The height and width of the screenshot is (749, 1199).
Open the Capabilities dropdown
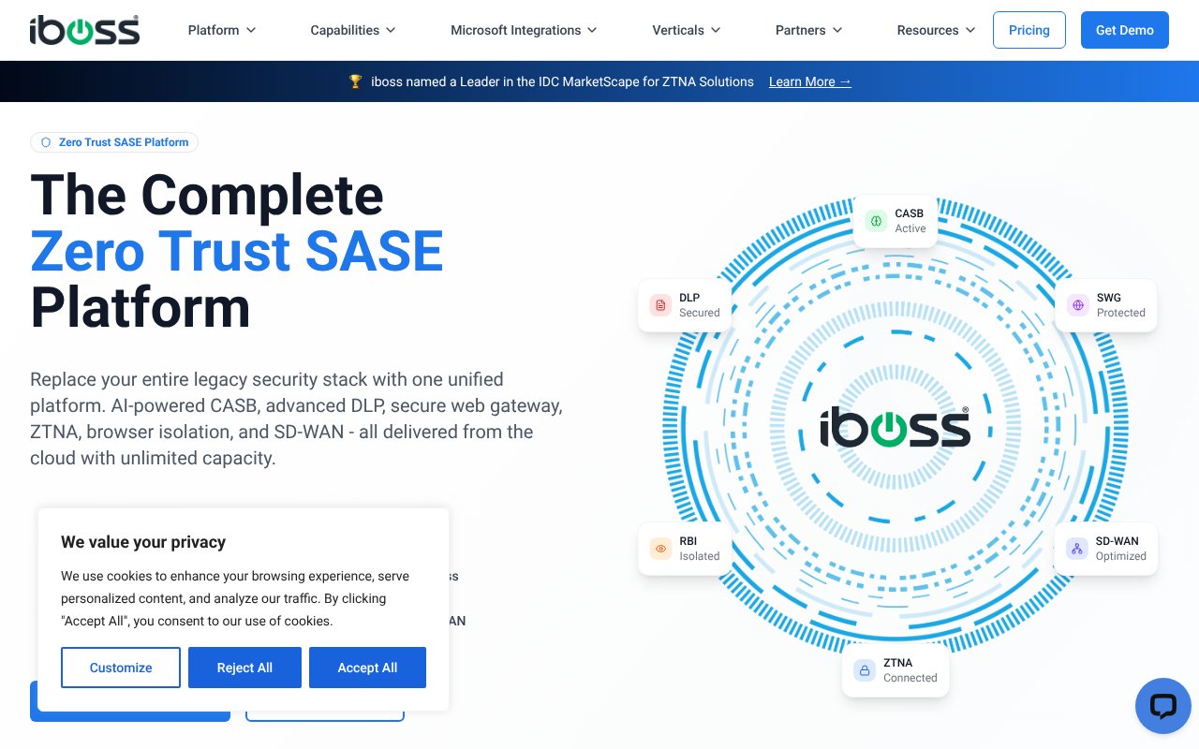click(353, 30)
